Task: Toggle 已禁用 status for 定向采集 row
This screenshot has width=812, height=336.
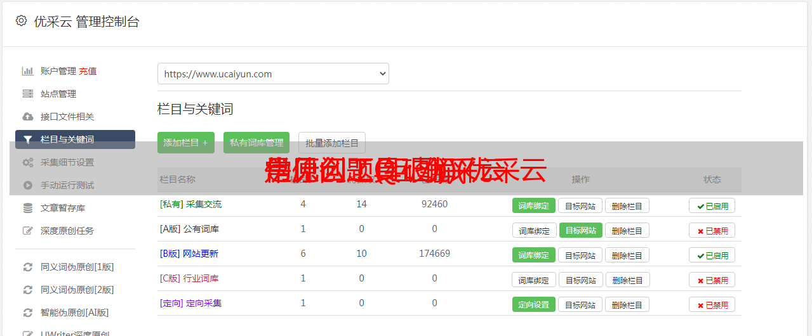Action: tap(712, 304)
